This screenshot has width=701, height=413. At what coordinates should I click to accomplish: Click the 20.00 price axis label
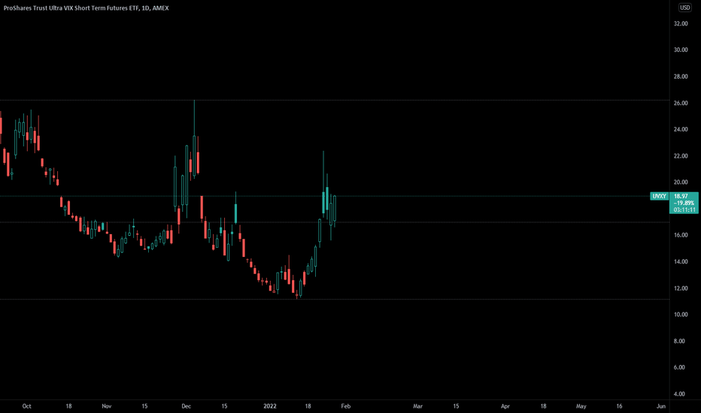tap(681, 182)
